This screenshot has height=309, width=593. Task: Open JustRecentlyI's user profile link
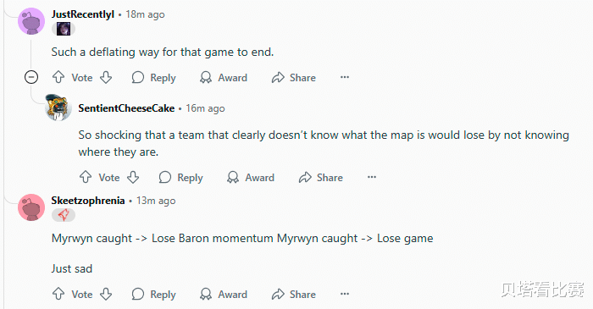[x=83, y=14]
